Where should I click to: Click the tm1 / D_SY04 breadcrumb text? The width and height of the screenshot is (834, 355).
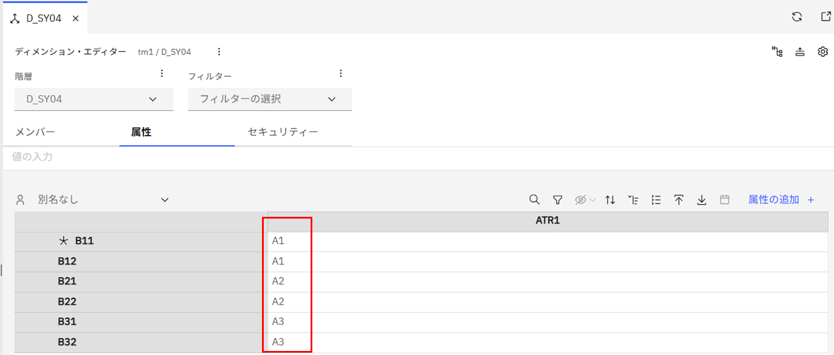pos(164,52)
